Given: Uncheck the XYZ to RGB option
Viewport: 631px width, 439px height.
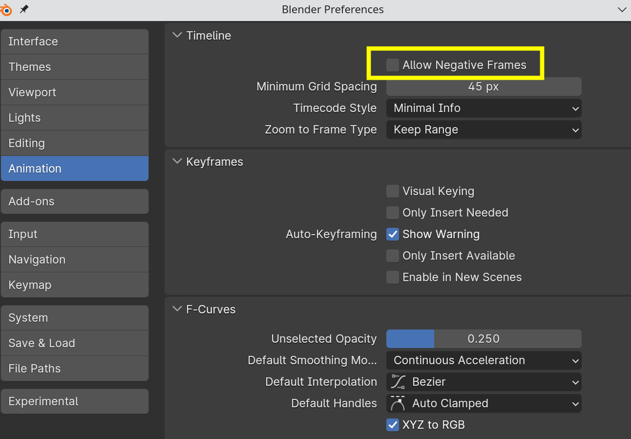Looking at the screenshot, I should [x=393, y=425].
